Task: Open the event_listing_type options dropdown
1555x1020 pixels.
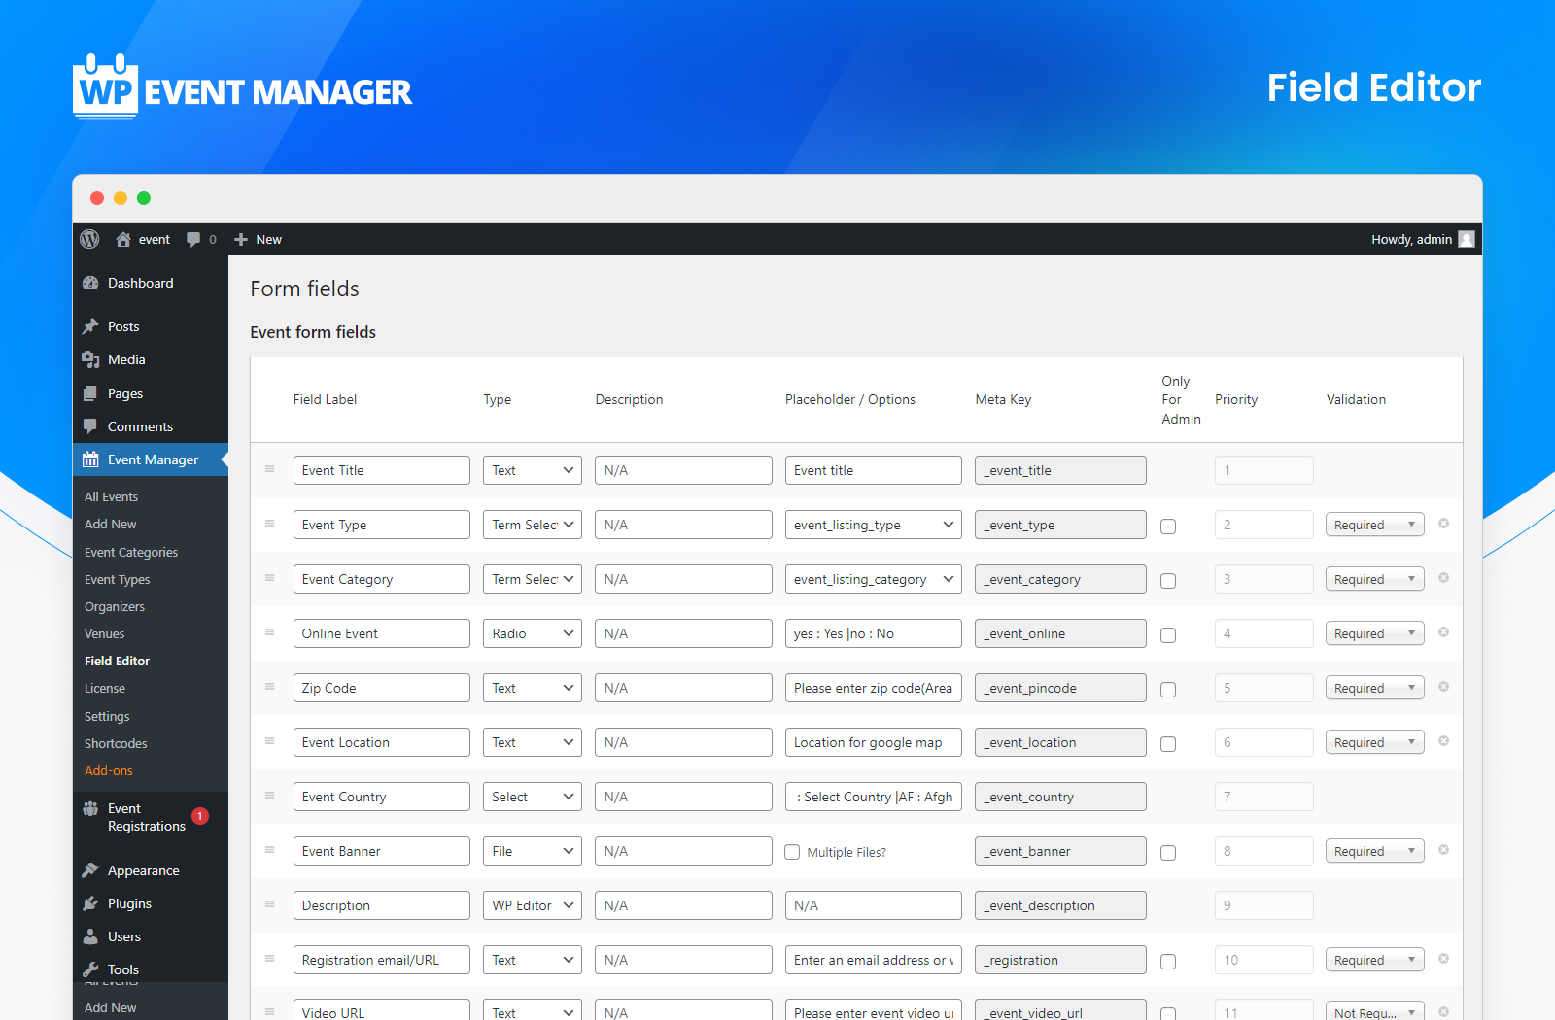Action: 873,525
